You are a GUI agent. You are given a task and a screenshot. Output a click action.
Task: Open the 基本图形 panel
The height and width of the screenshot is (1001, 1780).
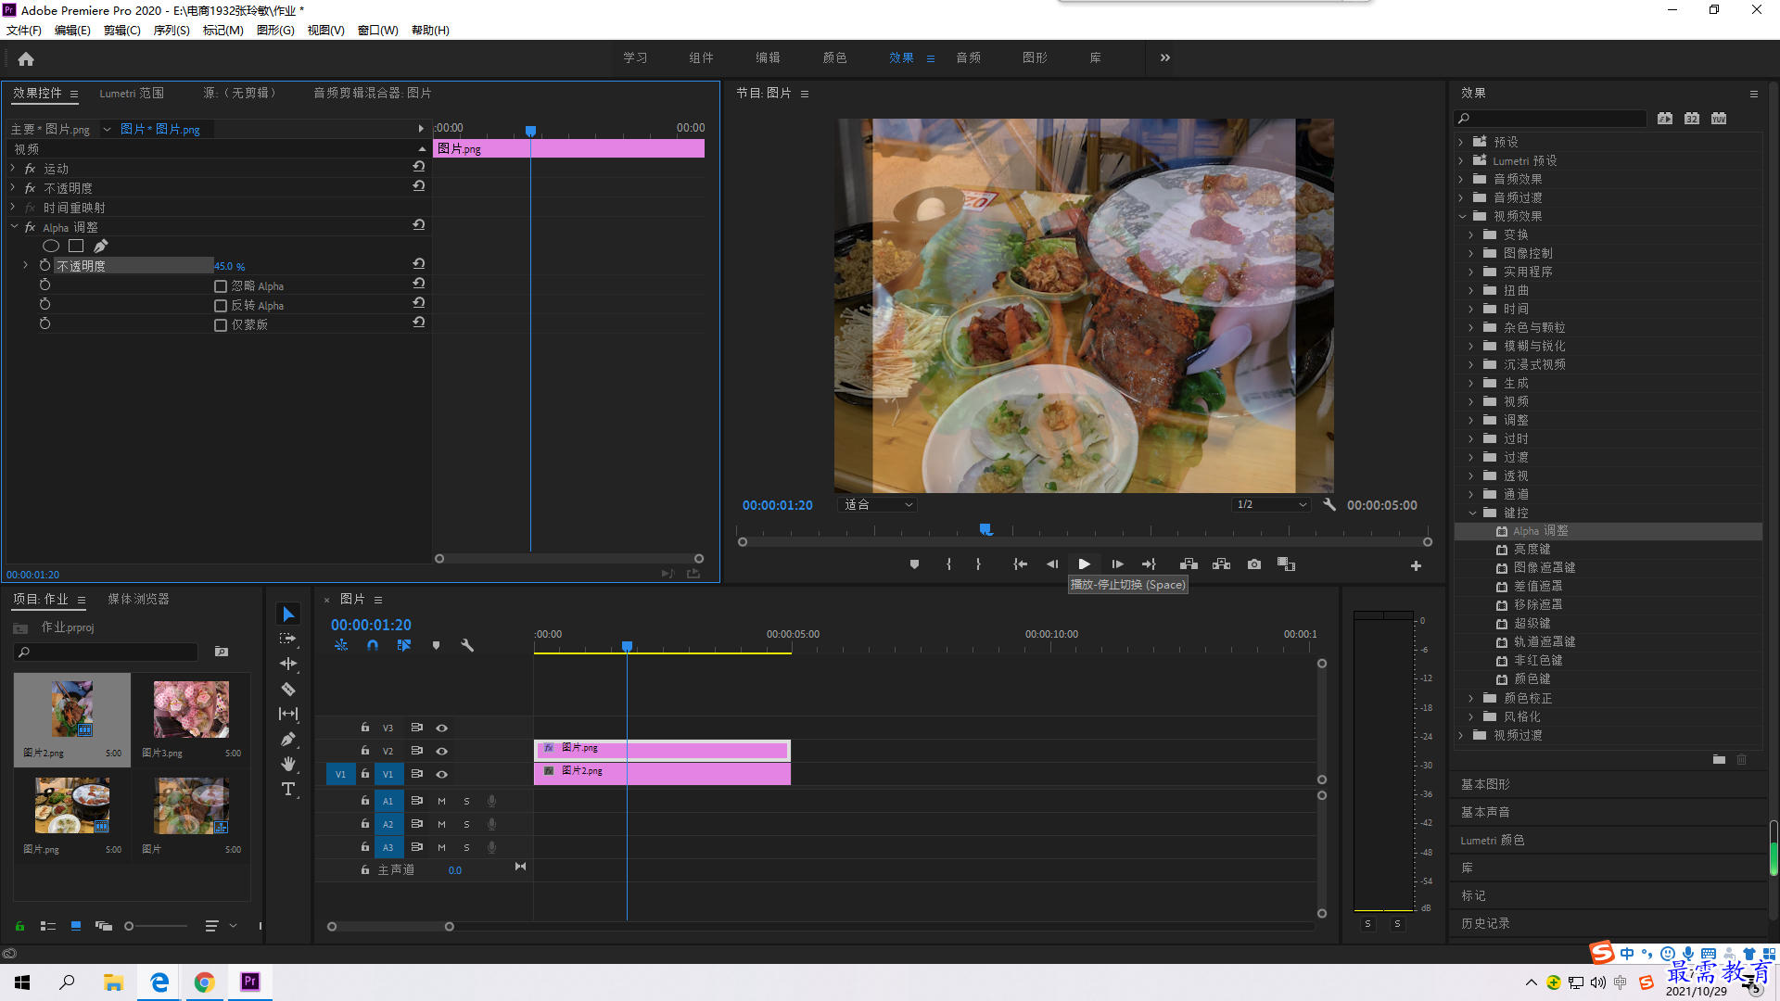(x=1485, y=784)
